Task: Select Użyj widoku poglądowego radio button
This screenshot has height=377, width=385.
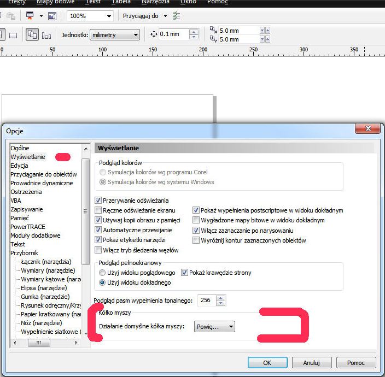Action: 102,273
